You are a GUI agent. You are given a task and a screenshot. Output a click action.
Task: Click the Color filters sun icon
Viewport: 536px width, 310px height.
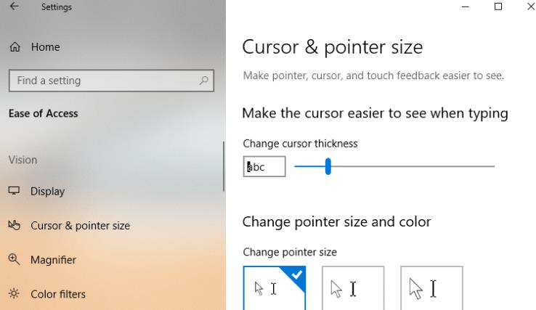click(14, 293)
